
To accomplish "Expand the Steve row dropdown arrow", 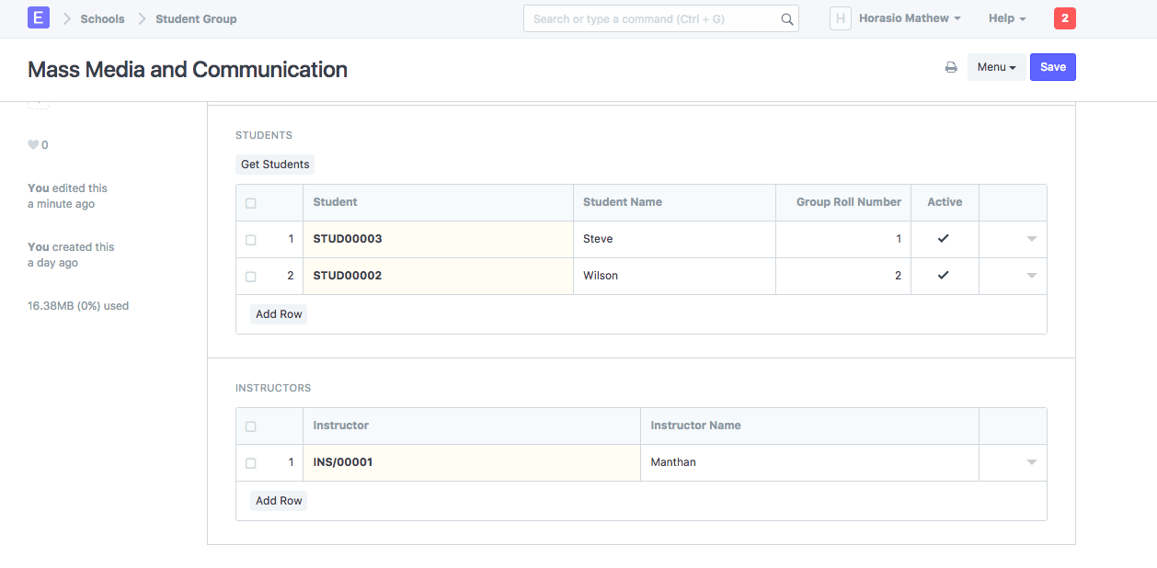I will (1031, 239).
